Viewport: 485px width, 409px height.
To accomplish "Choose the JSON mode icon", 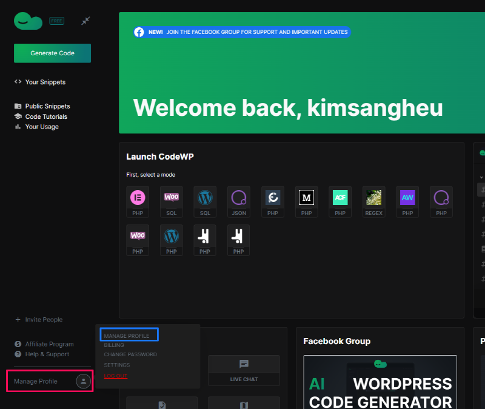I will (x=239, y=198).
